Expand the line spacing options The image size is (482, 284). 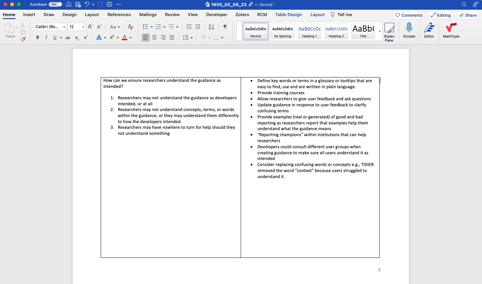[x=192, y=38]
